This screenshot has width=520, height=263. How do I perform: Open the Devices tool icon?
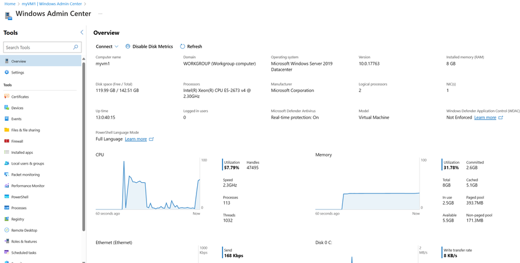(6, 108)
